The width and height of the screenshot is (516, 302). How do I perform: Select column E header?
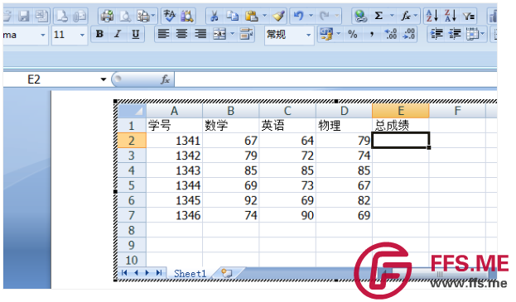click(401, 111)
